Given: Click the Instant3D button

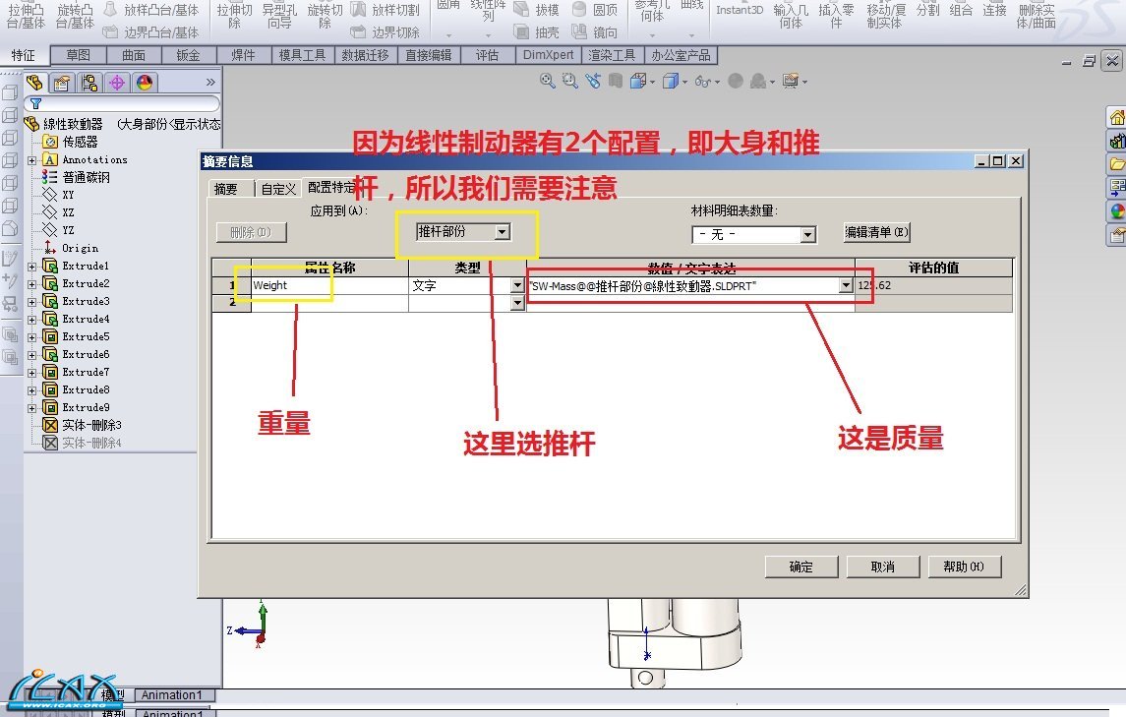Looking at the screenshot, I should coord(740,10).
